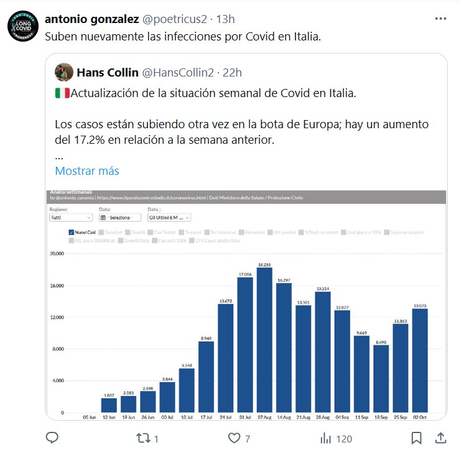
Task: Uncheck the Nuovi Casi checkbox
Action: (x=71, y=232)
